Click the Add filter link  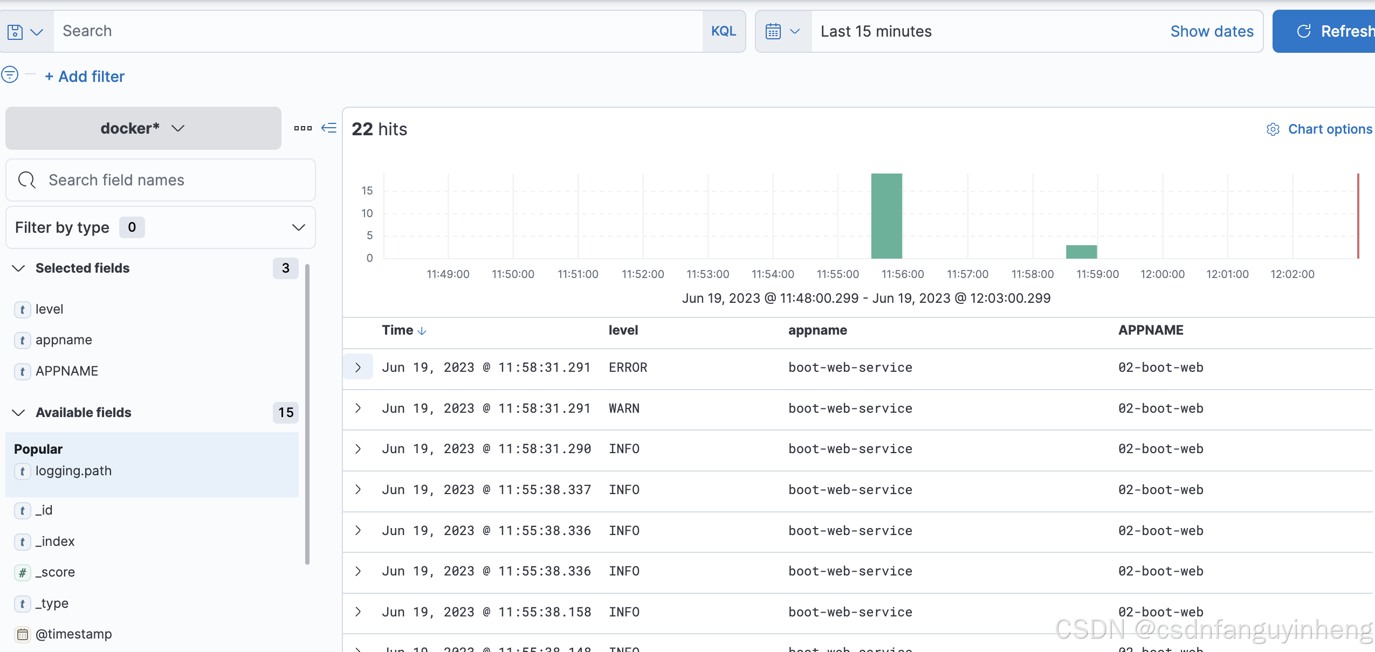85,77
